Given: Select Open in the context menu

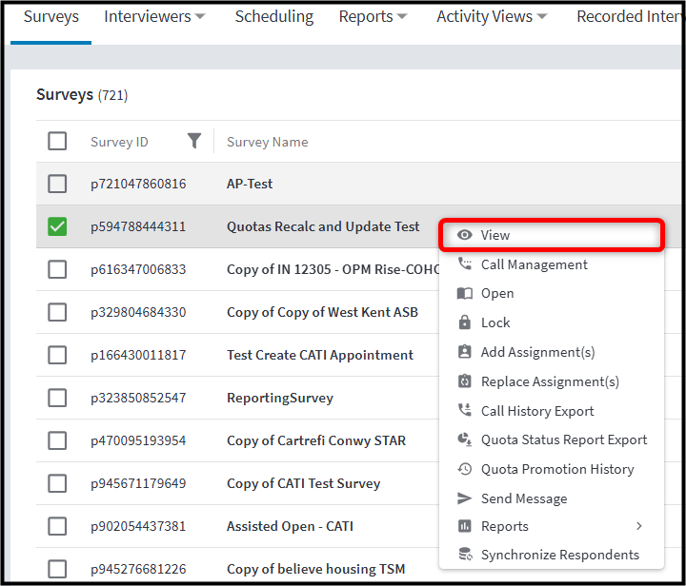Looking at the screenshot, I should click(x=552, y=293).
